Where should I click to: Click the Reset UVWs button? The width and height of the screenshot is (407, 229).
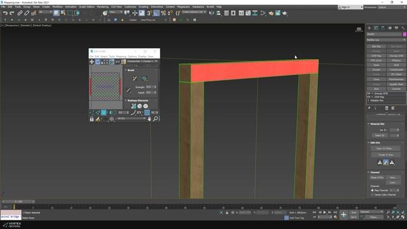pyautogui.click(x=377, y=177)
